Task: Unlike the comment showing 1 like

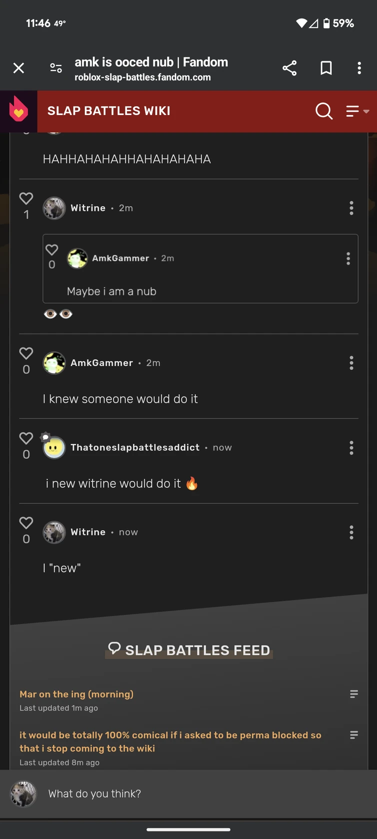Action: [x=26, y=198]
